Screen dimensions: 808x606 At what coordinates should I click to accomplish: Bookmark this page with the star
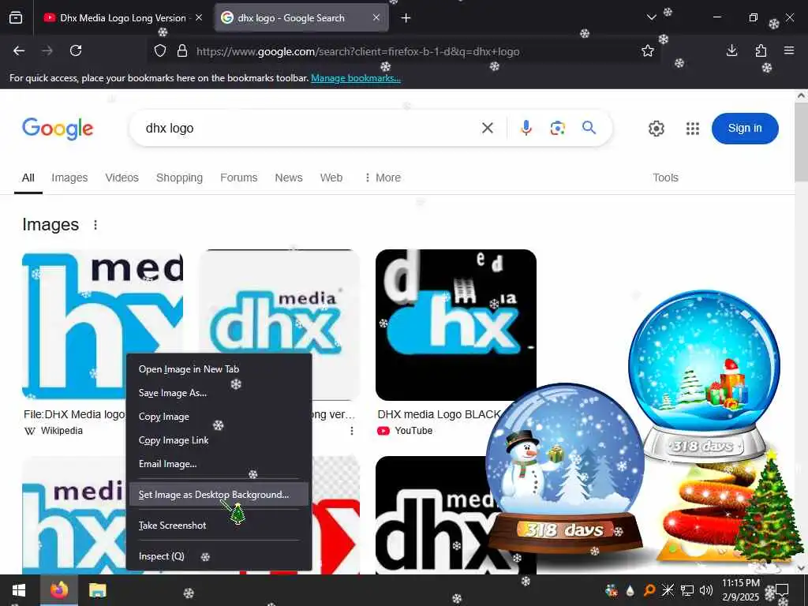pos(648,50)
